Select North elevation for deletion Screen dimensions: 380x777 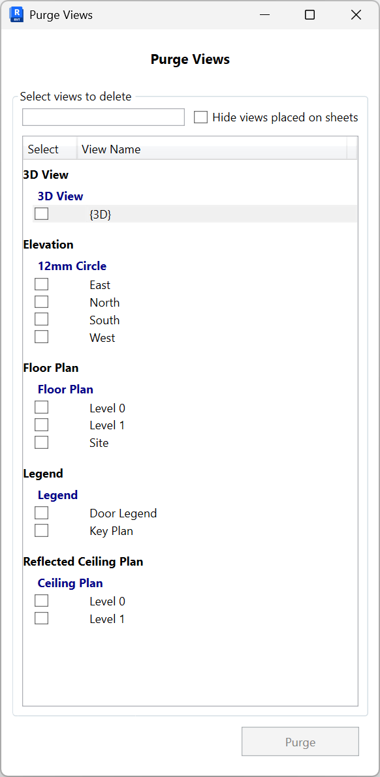[41, 301]
